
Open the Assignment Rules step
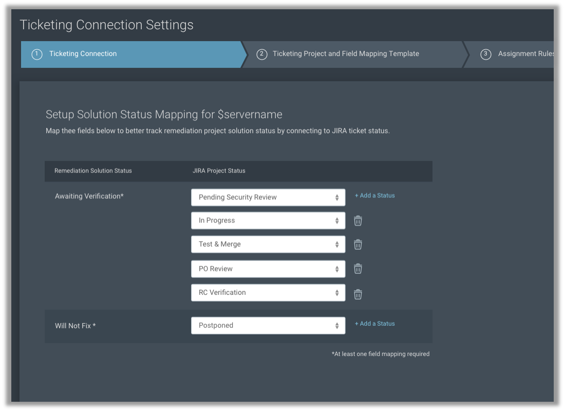tap(525, 54)
